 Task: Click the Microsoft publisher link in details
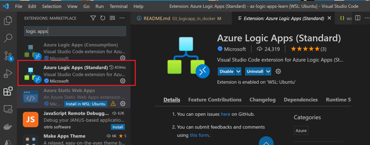tap(235, 49)
